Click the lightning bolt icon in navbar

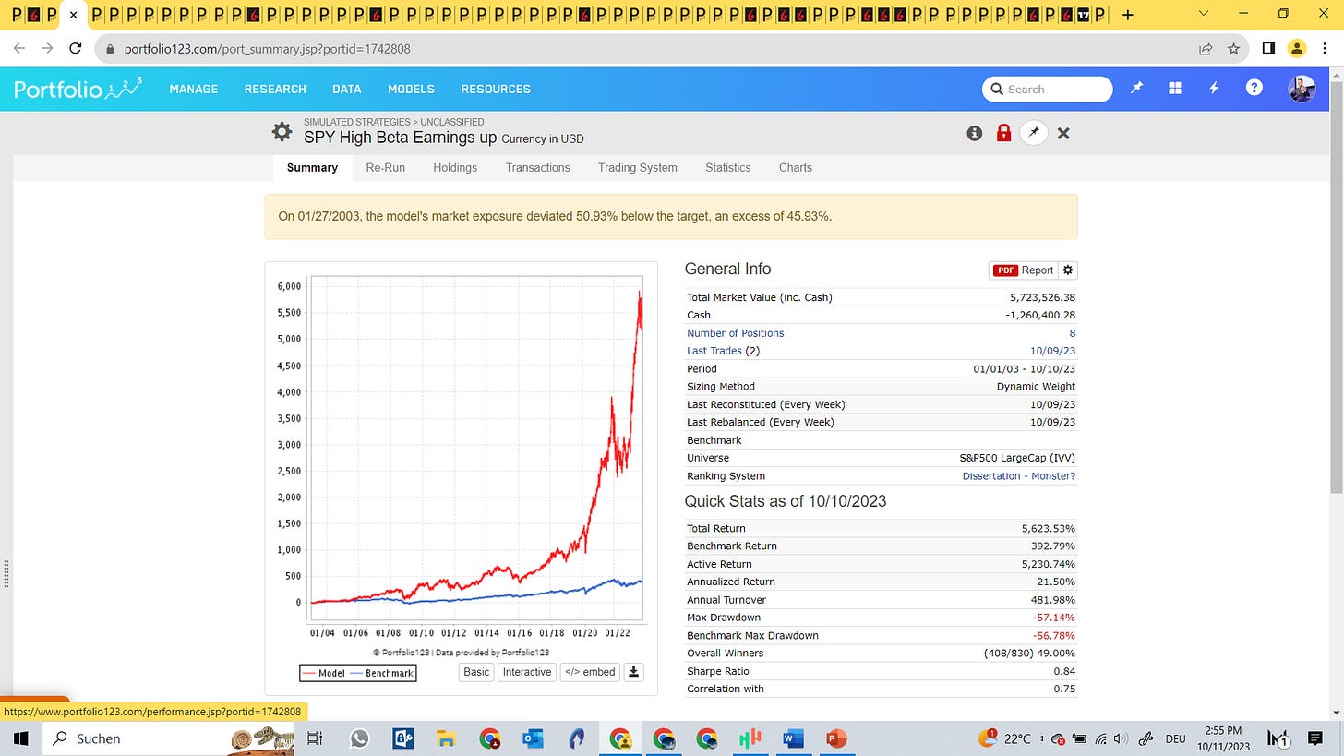pos(1214,88)
